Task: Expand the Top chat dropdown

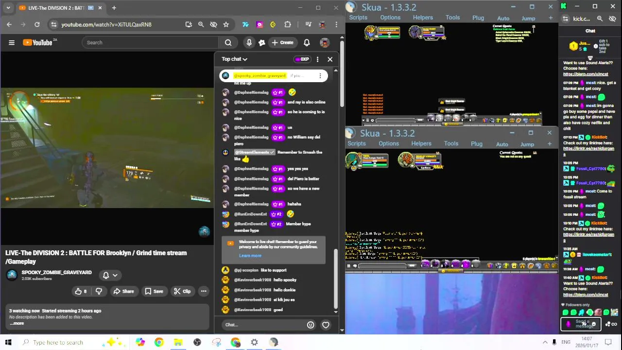Action: click(x=234, y=59)
